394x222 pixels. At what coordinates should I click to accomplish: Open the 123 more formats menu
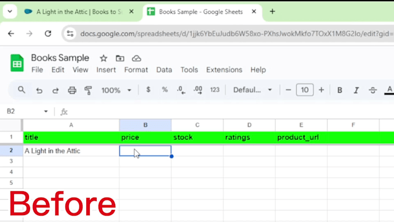214,90
